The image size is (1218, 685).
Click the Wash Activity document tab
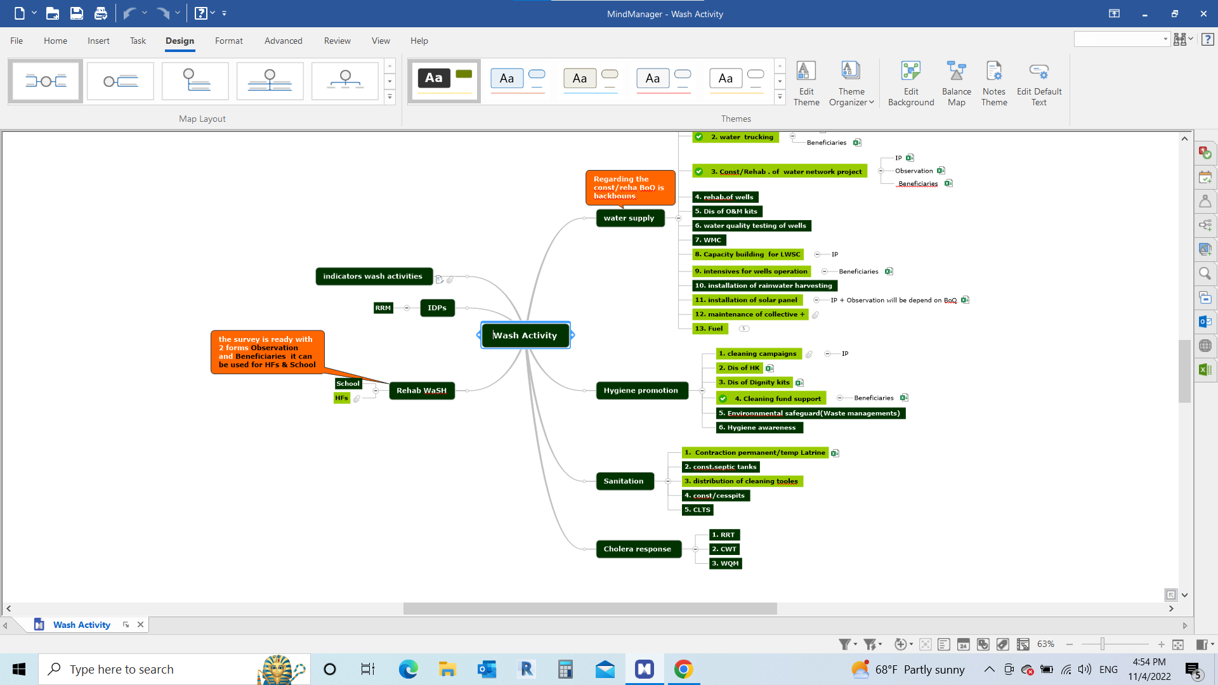point(81,625)
